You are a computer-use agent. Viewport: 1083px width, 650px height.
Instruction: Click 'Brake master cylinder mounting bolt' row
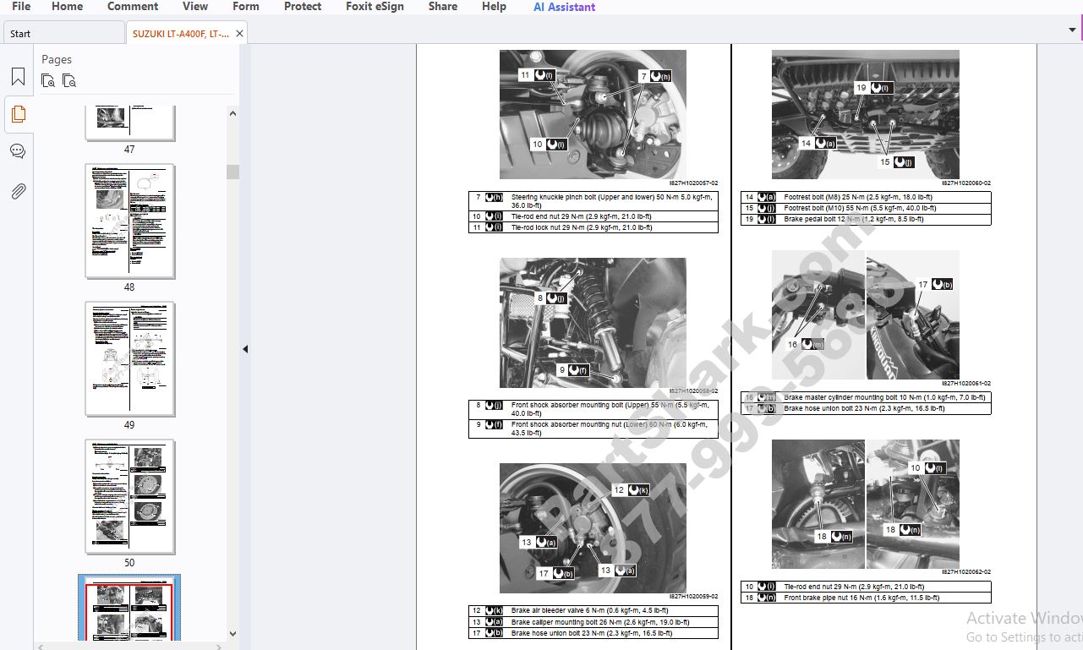866,397
